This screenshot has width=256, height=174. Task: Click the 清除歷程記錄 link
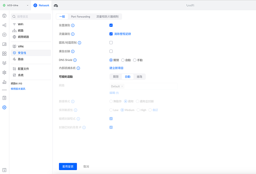(x=122, y=34)
